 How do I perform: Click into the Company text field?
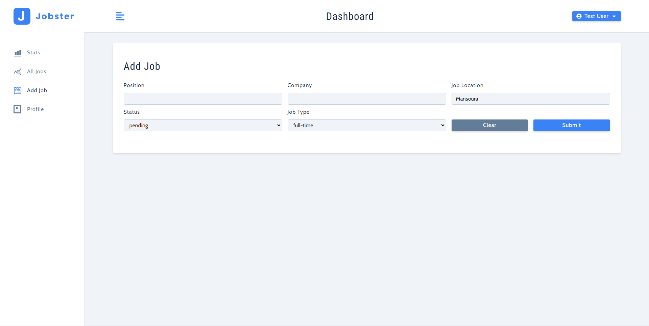[366, 99]
